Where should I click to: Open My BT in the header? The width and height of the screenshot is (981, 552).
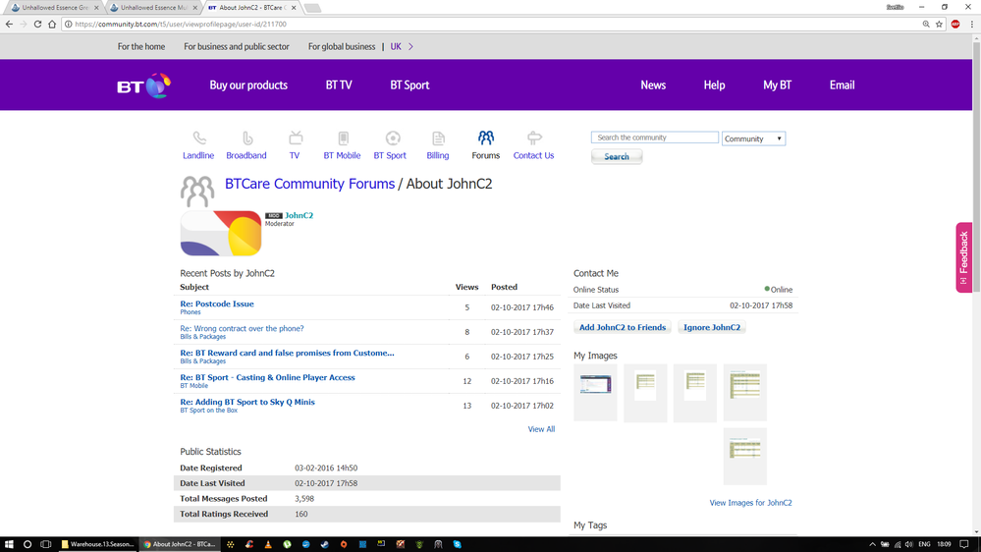coord(777,85)
